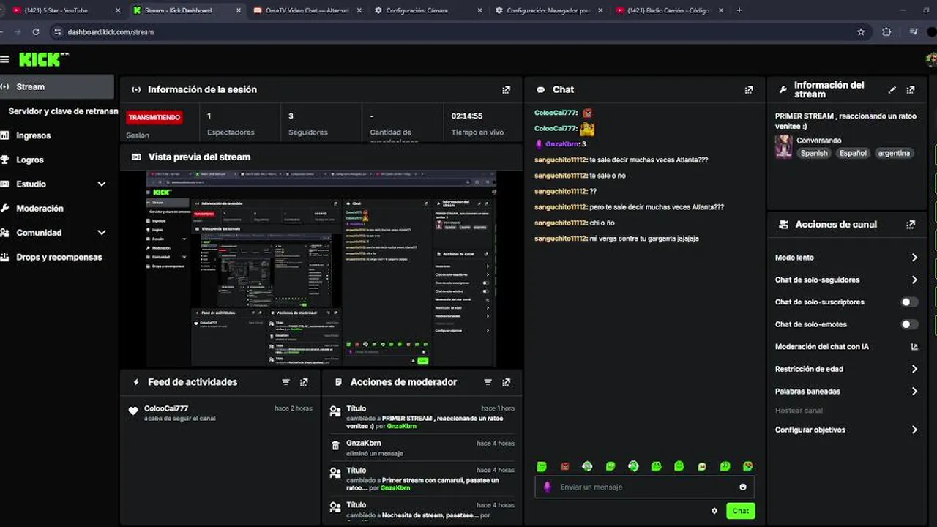This screenshot has height=527, width=937.
Task: Pop out the Información de la sesión panel
Action: tap(506, 90)
